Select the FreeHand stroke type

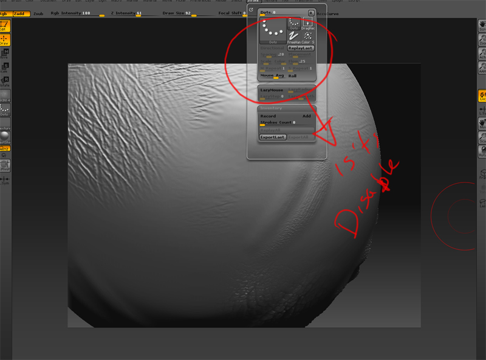294,38
